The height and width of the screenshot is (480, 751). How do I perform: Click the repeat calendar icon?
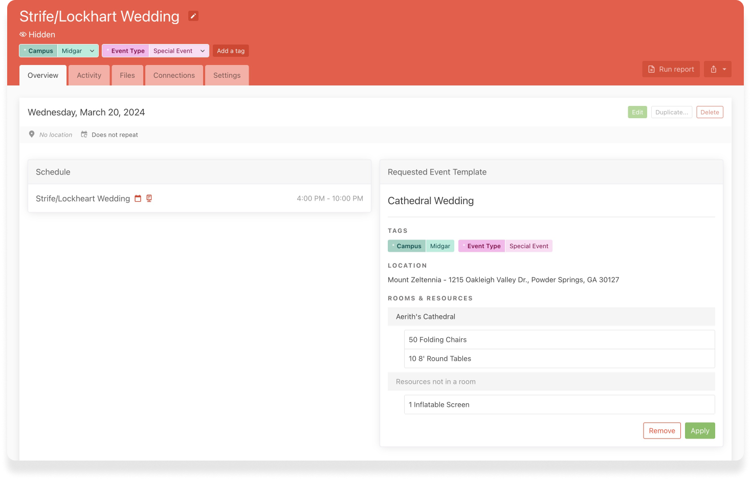84,135
